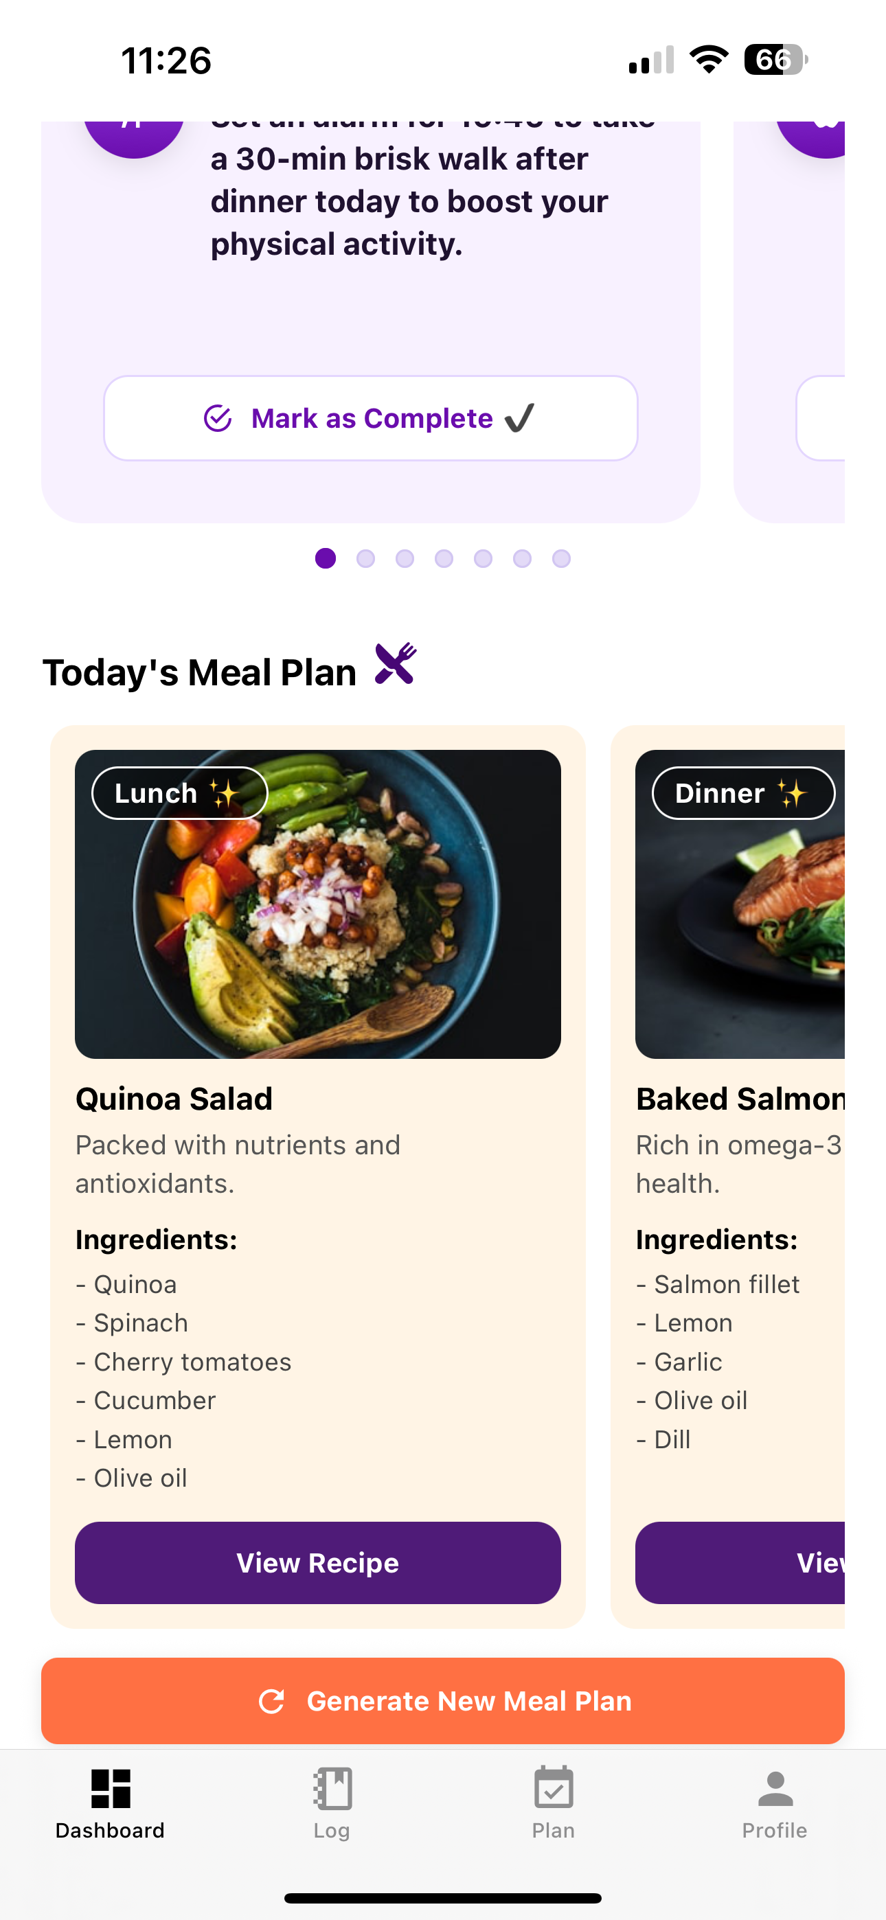Generate New Meal Plan
This screenshot has width=886, height=1920.
click(x=443, y=1701)
